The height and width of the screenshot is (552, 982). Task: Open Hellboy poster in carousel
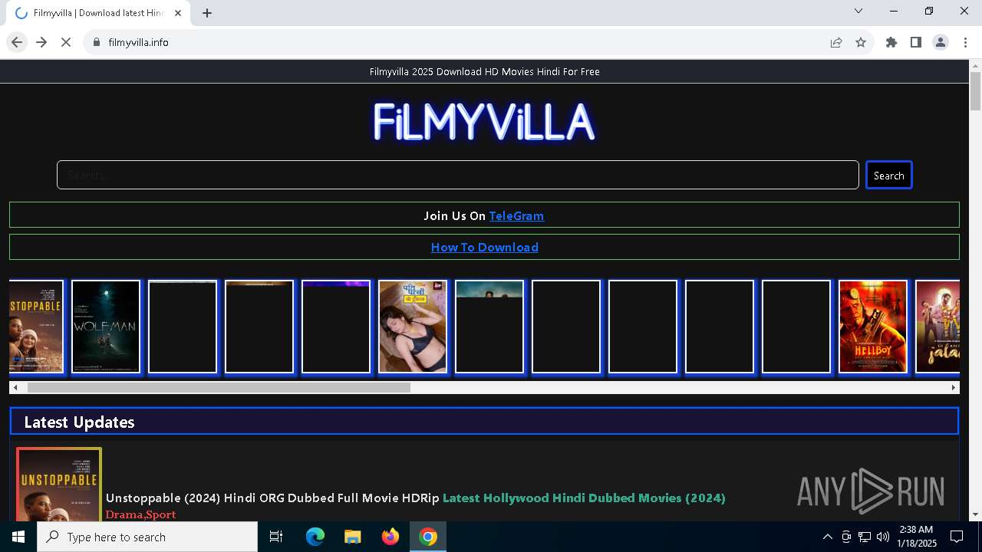tap(873, 327)
